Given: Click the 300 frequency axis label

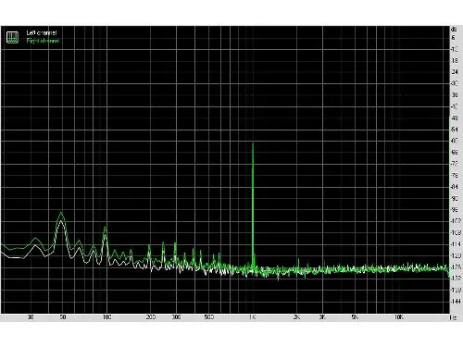Looking at the screenshot, I should (176, 317).
